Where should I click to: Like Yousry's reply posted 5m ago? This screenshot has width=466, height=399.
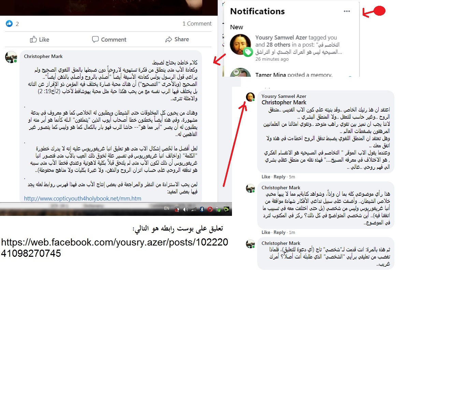point(266,177)
